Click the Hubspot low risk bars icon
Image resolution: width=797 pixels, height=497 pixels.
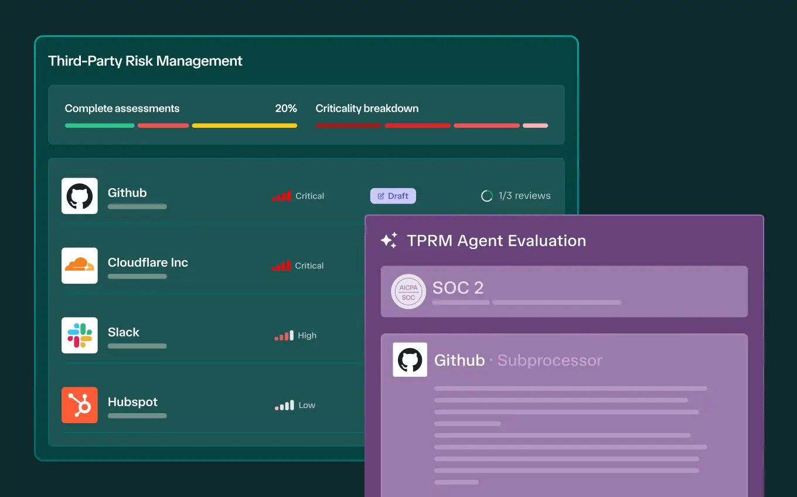284,406
